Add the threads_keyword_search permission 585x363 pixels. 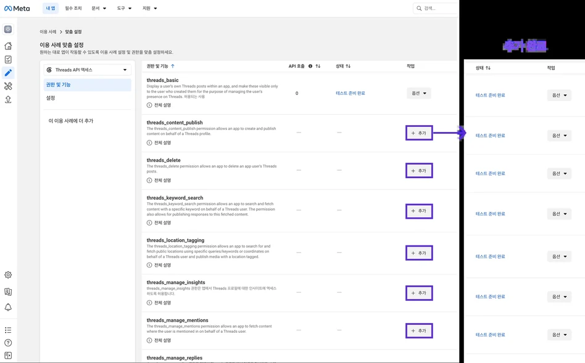tap(419, 211)
